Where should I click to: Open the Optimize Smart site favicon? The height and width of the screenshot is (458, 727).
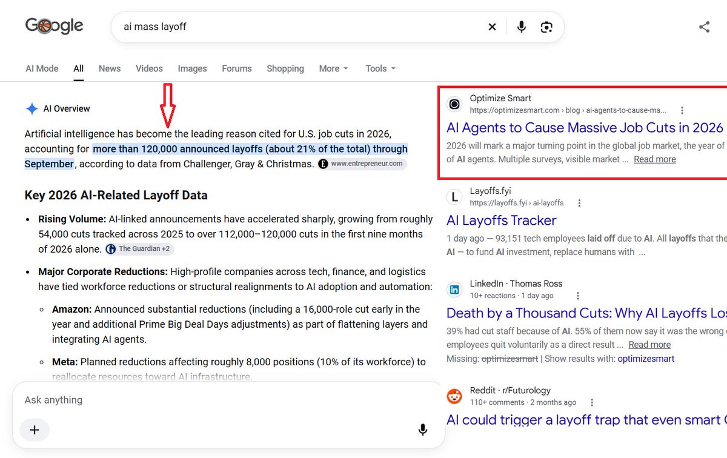(454, 104)
